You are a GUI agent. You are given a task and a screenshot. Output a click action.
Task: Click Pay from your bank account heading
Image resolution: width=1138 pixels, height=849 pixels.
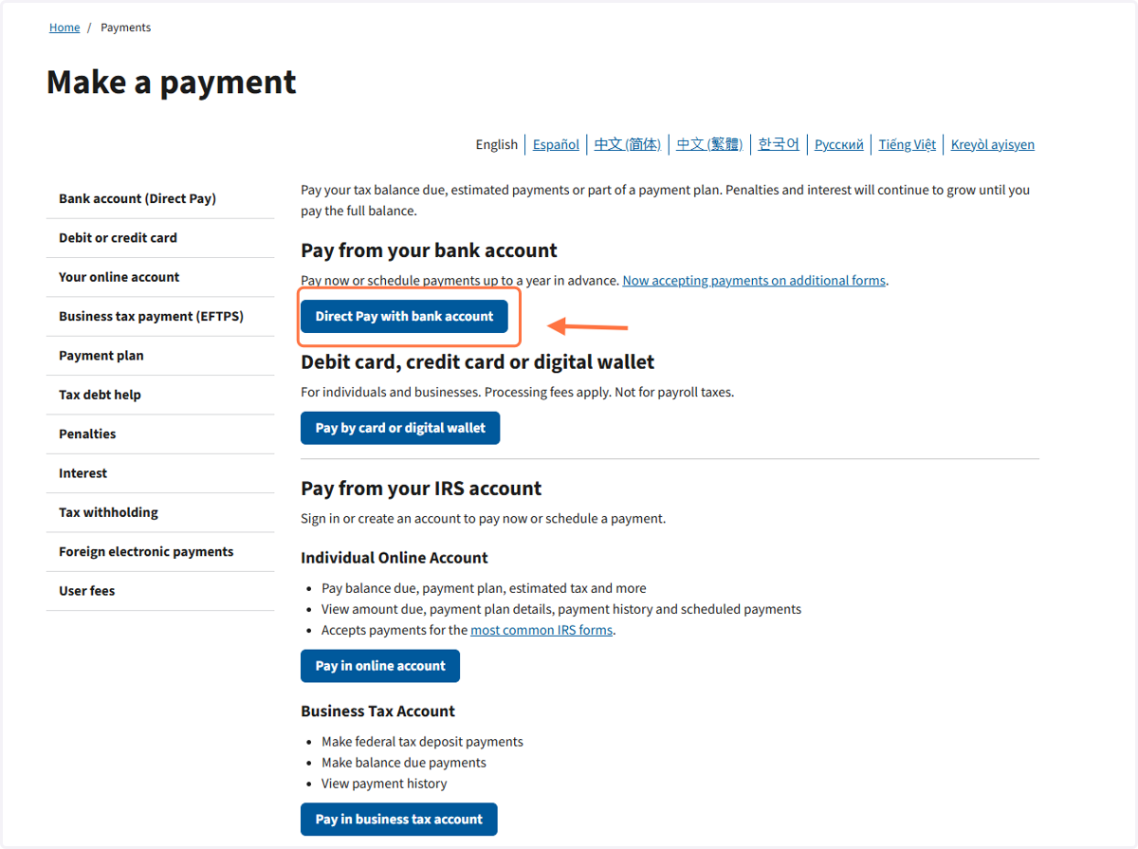click(429, 250)
